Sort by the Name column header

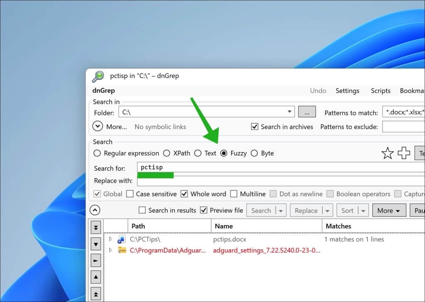pos(267,226)
